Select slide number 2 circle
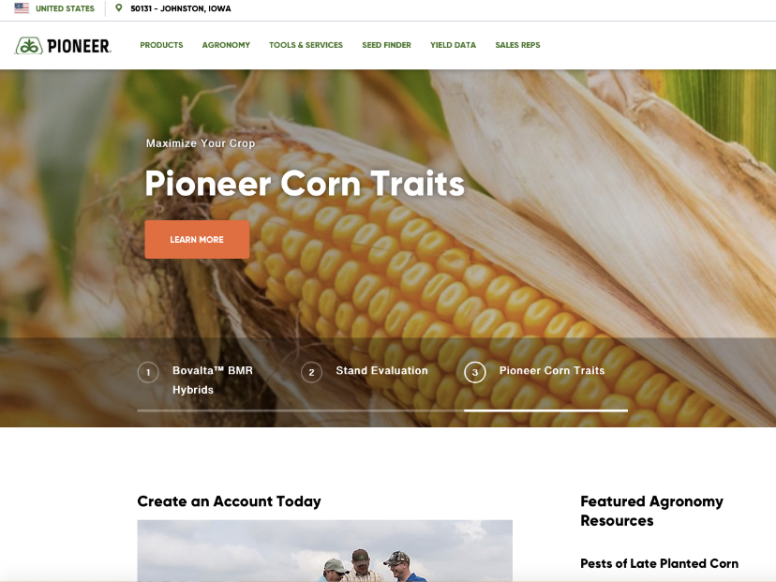This screenshot has width=776, height=582. pos(311,372)
